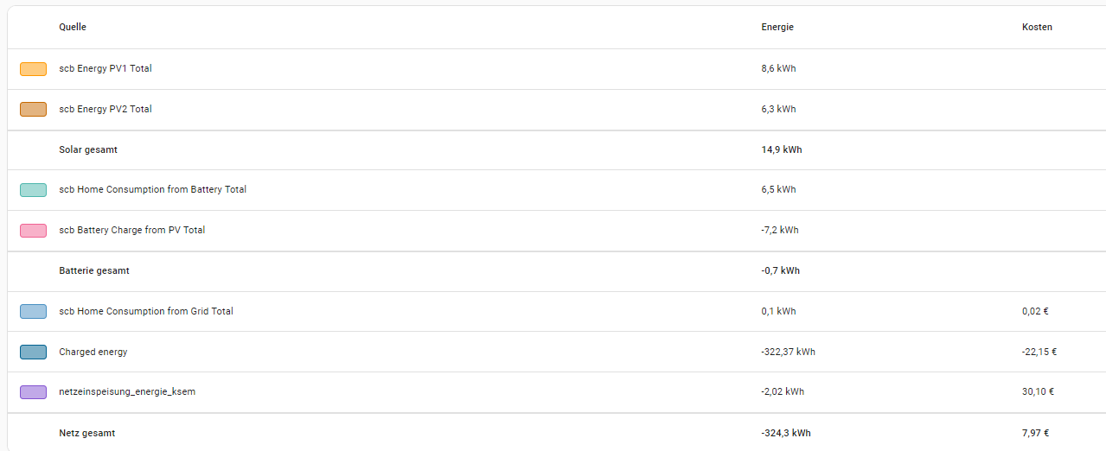
Task: Click the teal Home Consumption from Battery swatch
Action: point(33,190)
